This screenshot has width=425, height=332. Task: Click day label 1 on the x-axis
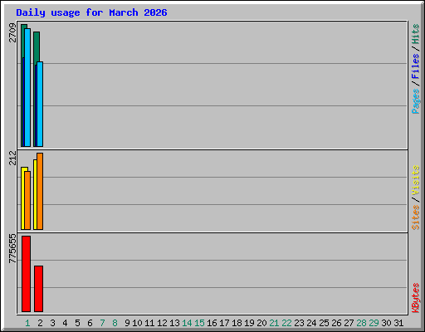pyautogui.click(x=27, y=323)
